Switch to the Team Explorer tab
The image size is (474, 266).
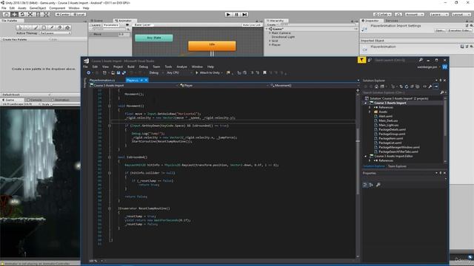[x=397, y=166]
